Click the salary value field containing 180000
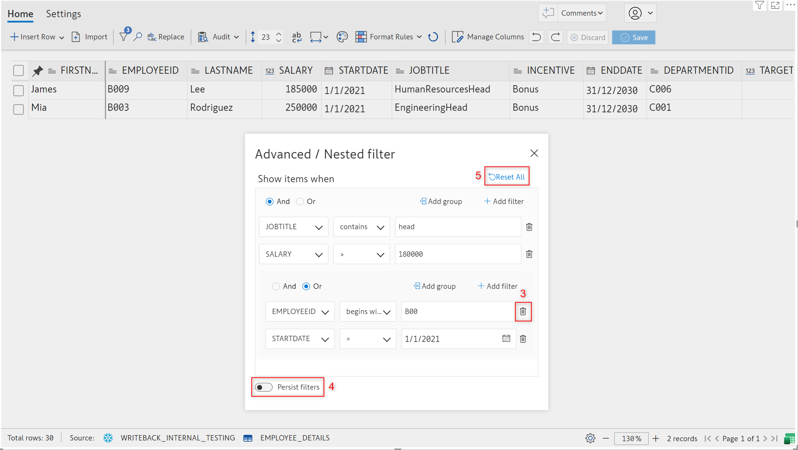 pyautogui.click(x=457, y=254)
